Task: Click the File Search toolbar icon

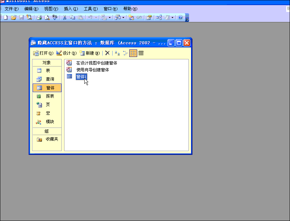Action: [x=29, y=18]
